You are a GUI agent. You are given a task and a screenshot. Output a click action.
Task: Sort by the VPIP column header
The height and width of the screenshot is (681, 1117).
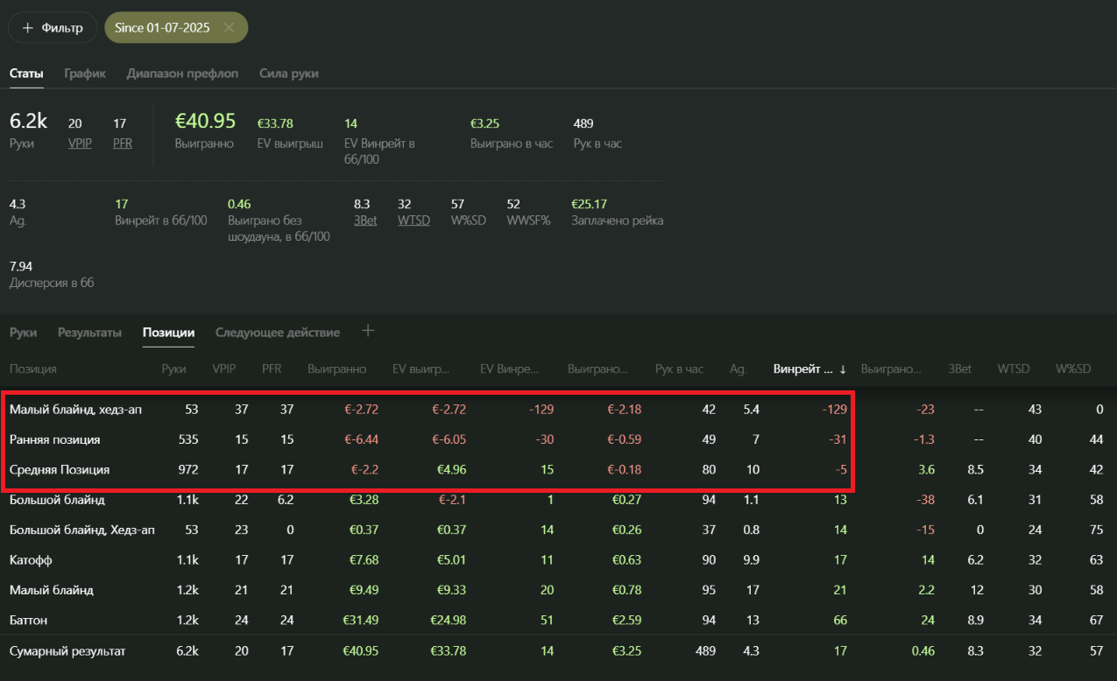224,369
